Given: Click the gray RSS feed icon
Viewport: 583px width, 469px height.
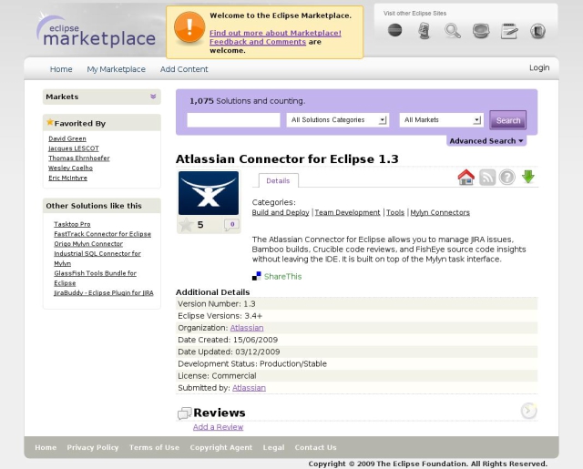Looking at the screenshot, I should [x=487, y=177].
